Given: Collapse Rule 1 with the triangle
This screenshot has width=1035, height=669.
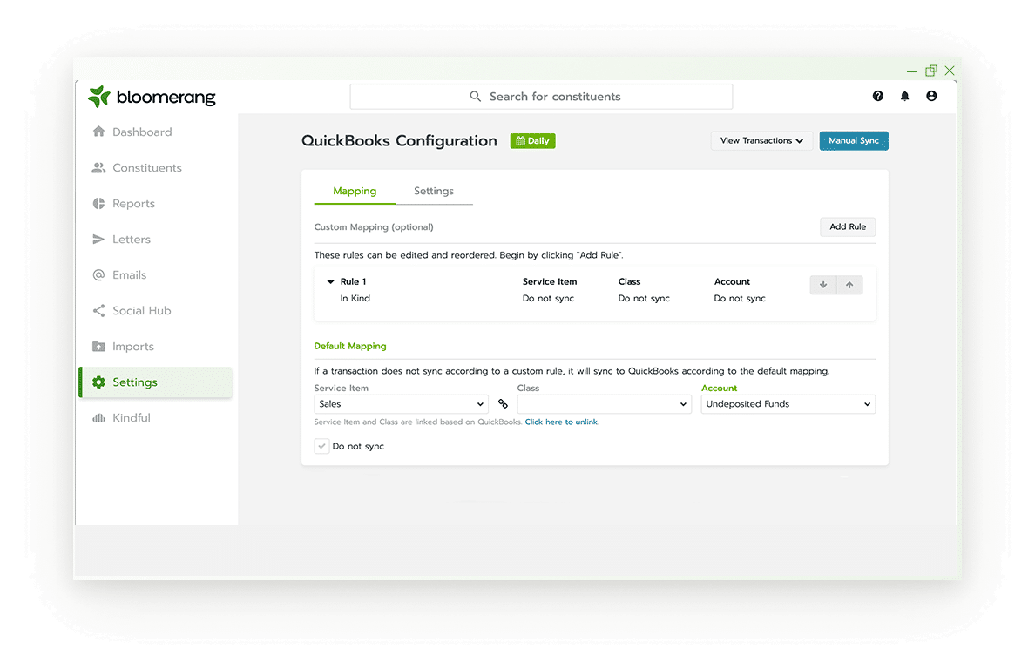Looking at the screenshot, I should (x=331, y=281).
